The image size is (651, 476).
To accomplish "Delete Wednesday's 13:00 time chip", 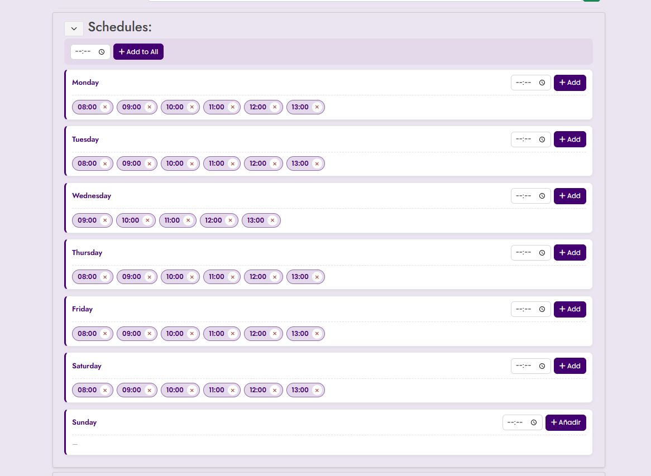I will click(x=273, y=220).
